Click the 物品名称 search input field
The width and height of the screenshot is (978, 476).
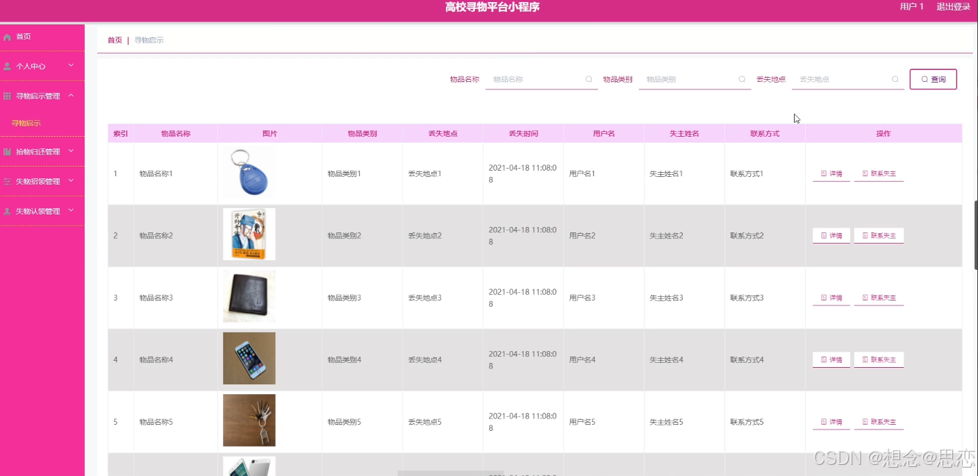pyautogui.click(x=542, y=79)
